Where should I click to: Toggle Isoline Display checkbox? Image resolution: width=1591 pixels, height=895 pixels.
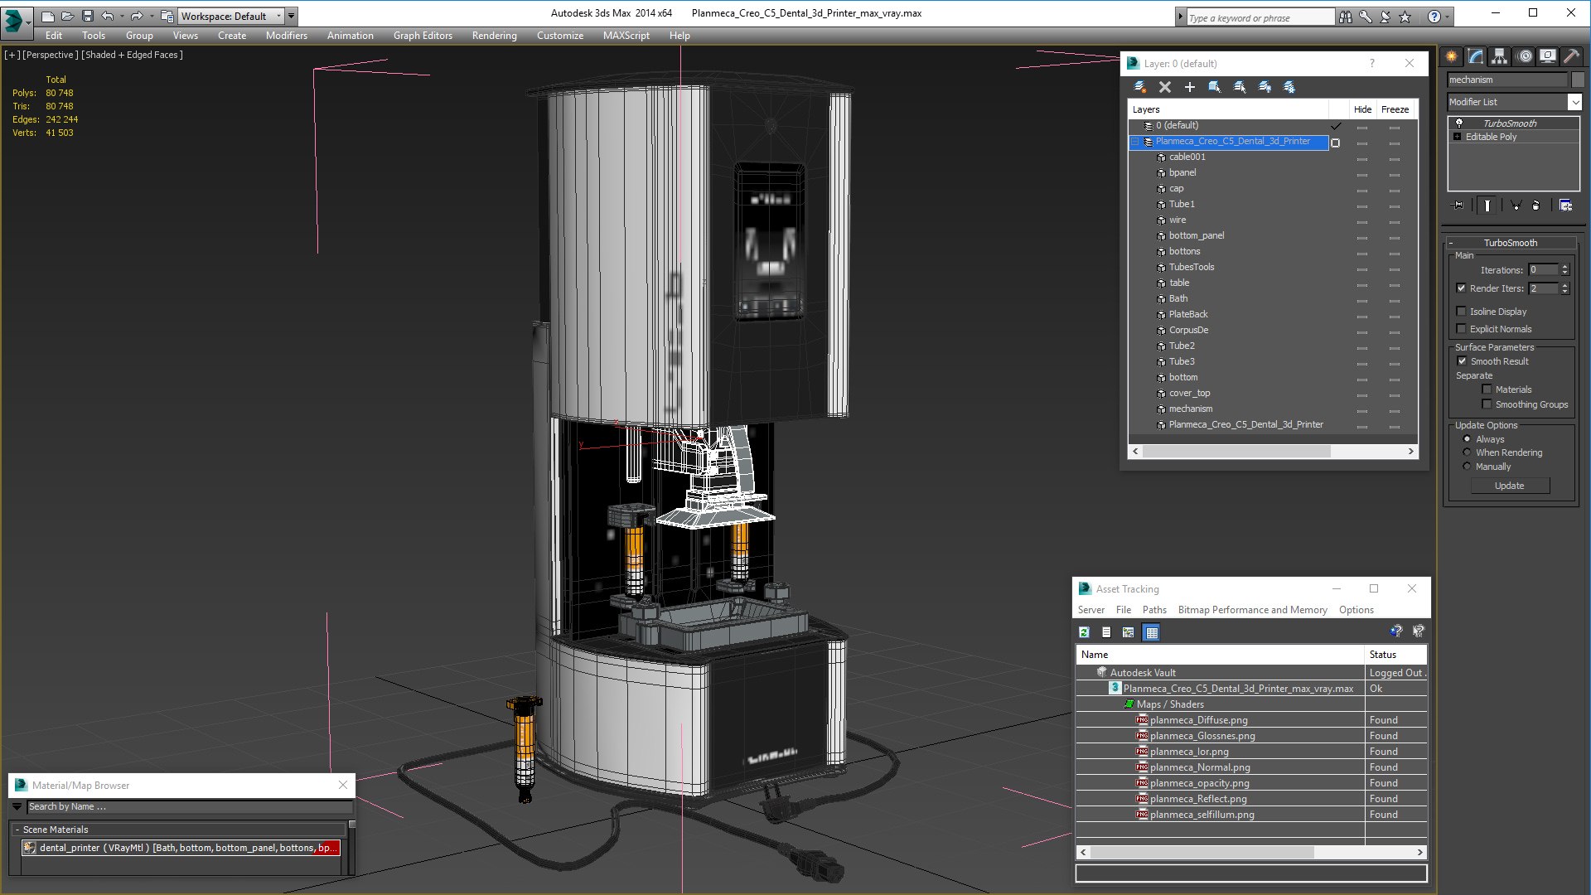pos(1462,312)
